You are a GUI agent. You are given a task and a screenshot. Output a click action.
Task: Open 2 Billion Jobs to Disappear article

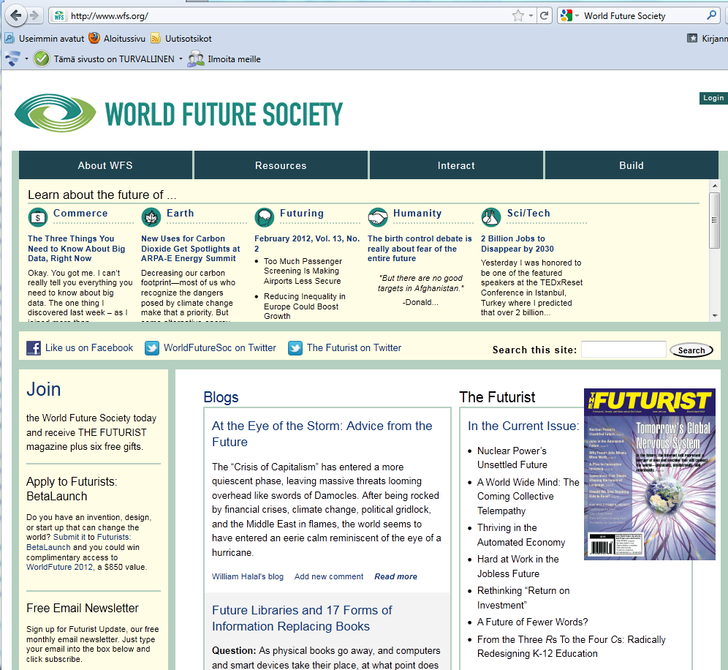517,244
